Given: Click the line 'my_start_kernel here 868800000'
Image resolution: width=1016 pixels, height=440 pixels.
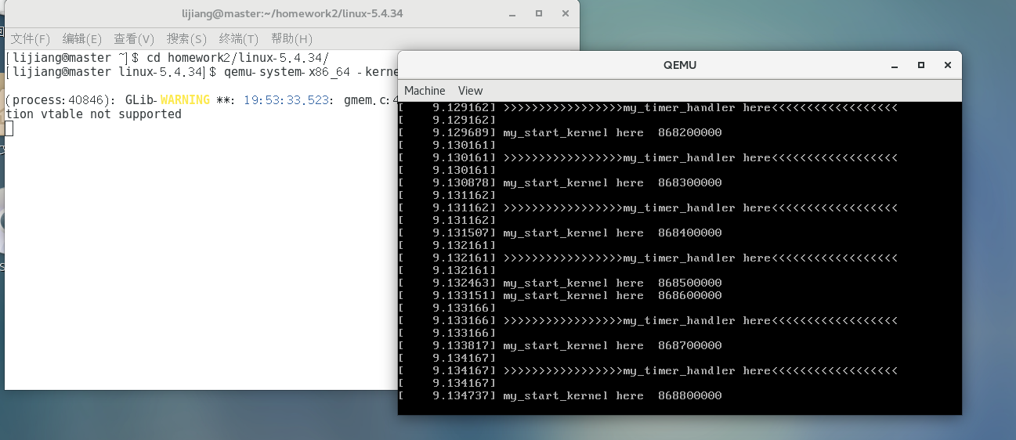Looking at the screenshot, I should pos(612,396).
